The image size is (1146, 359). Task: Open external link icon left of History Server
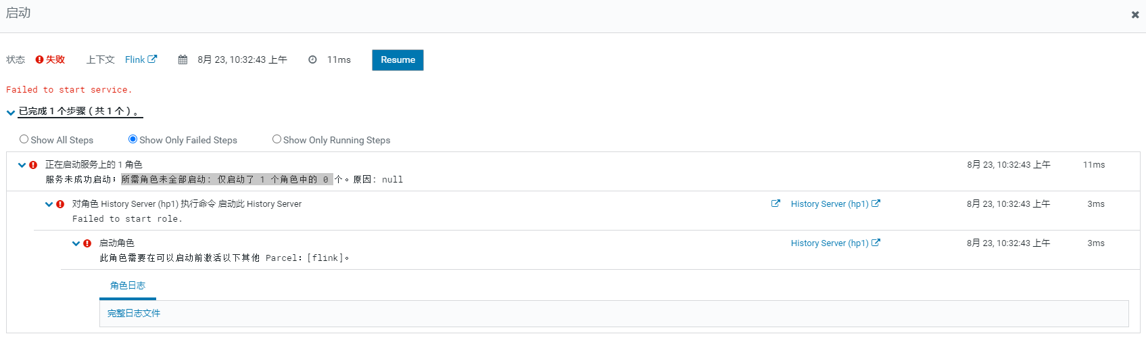[x=775, y=204]
